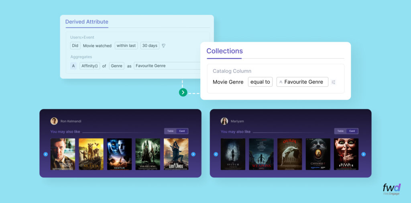Image resolution: width=411 pixels, height=203 pixels.
Task: Go to next movies in Ron Kelmandi's carousel
Action: (x=193, y=154)
